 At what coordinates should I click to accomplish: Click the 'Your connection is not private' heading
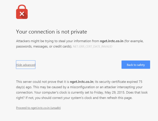tap(51, 32)
